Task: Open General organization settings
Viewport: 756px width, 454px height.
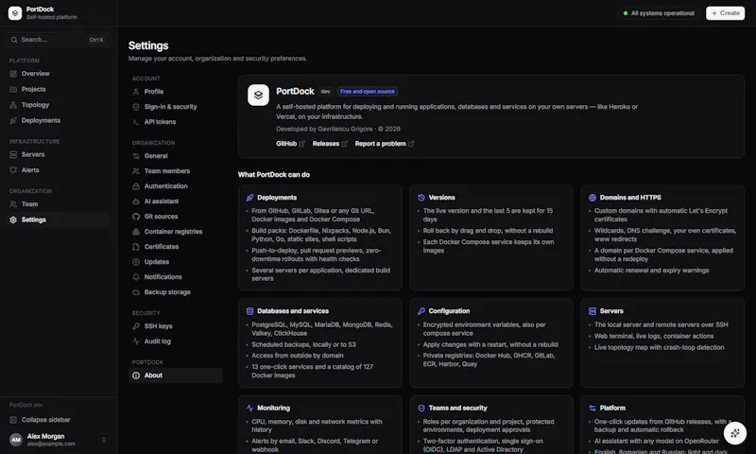Action: pyautogui.click(x=176, y=156)
